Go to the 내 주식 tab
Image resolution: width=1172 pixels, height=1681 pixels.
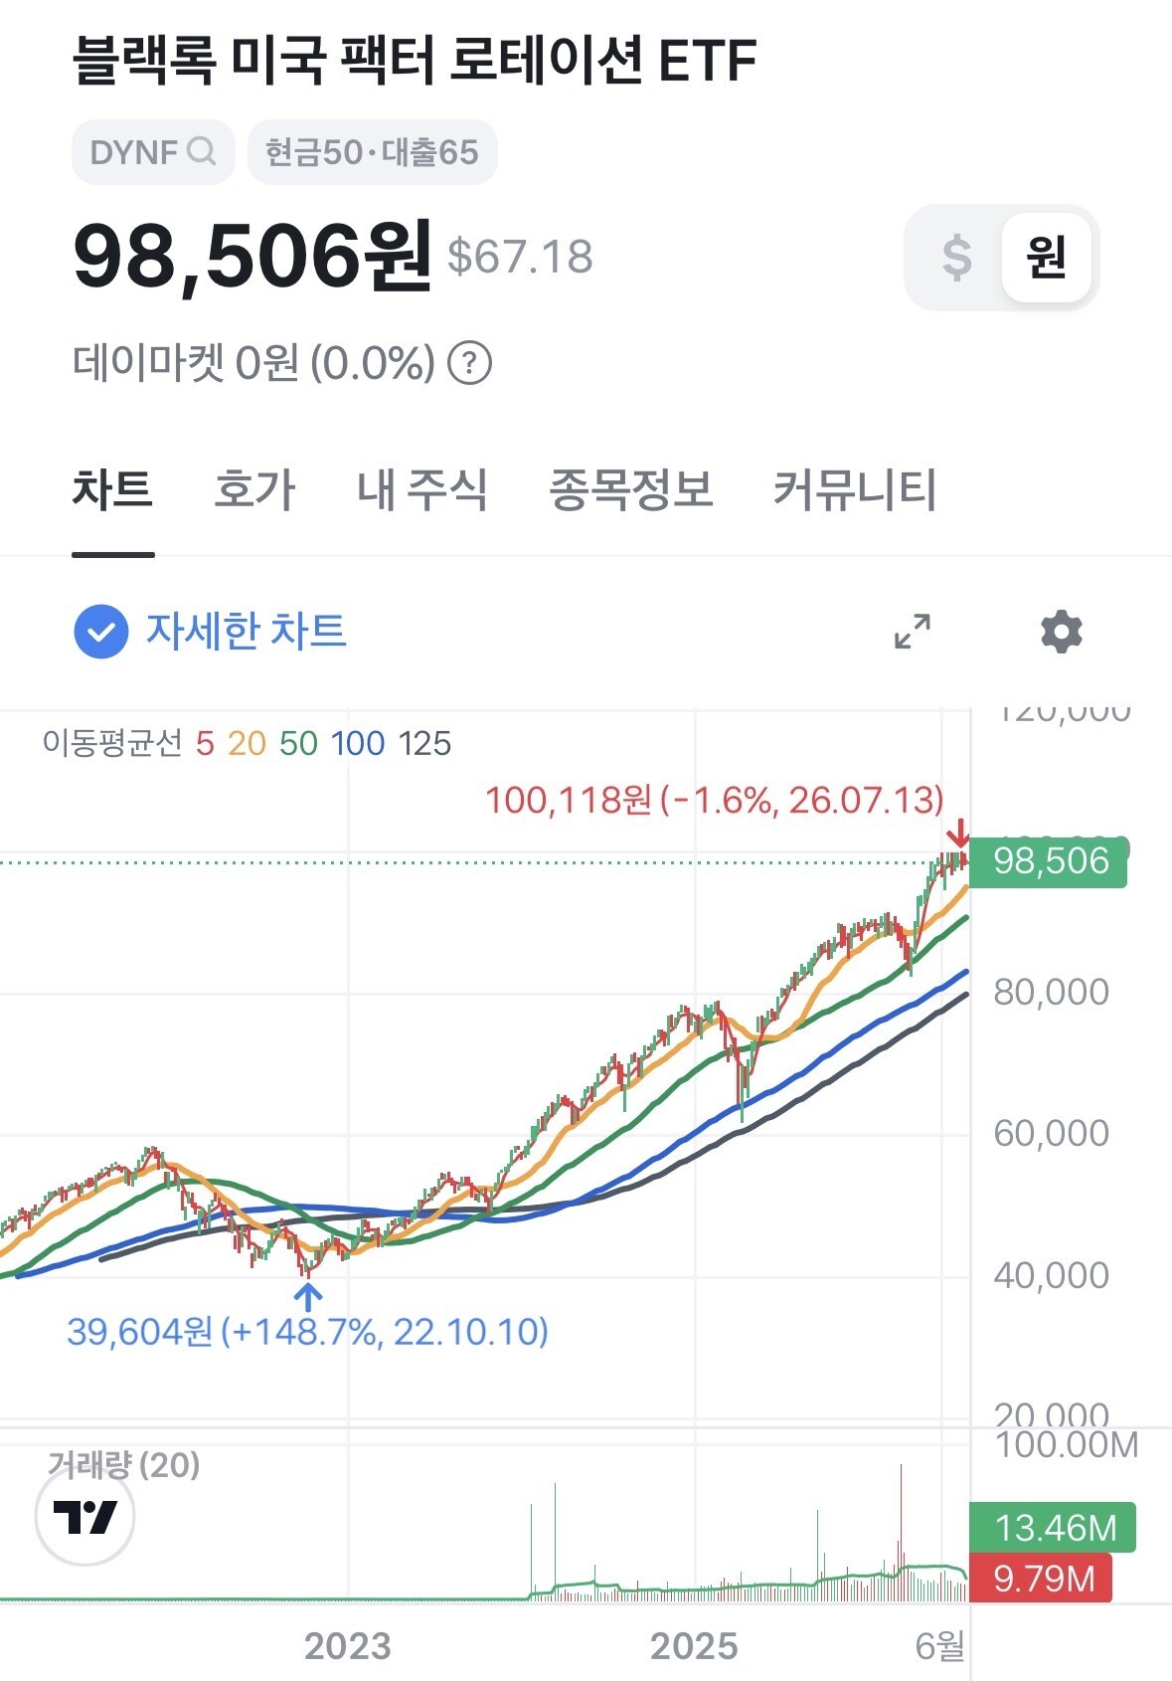click(422, 489)
